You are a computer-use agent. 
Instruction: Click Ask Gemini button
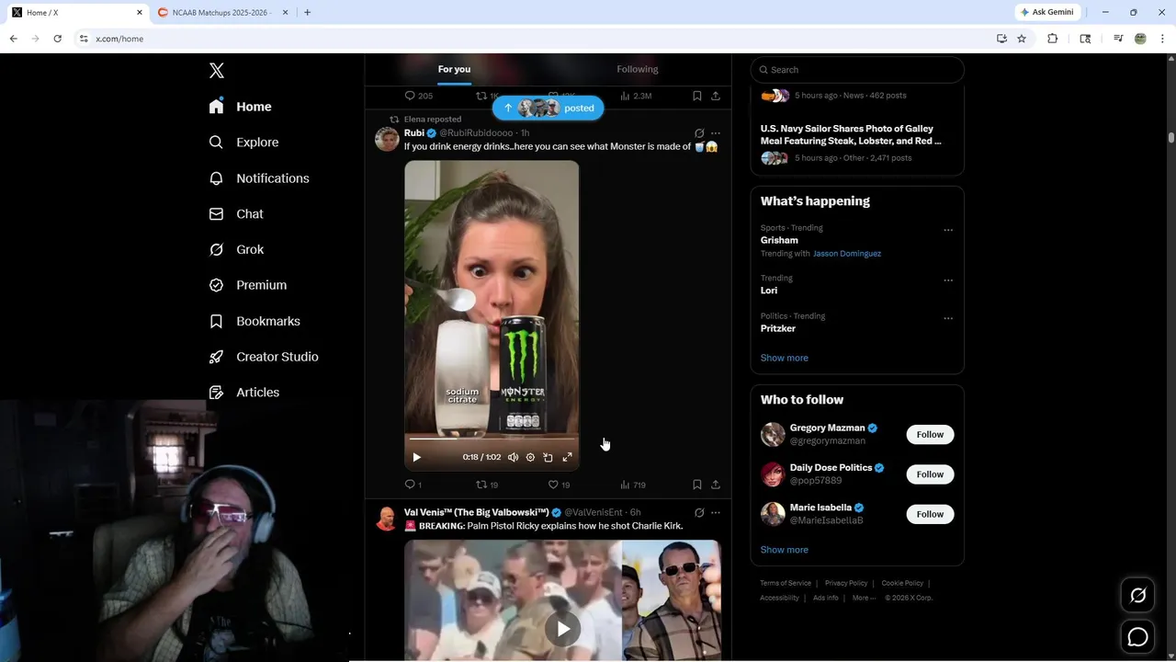click(x=1047, y=12)
